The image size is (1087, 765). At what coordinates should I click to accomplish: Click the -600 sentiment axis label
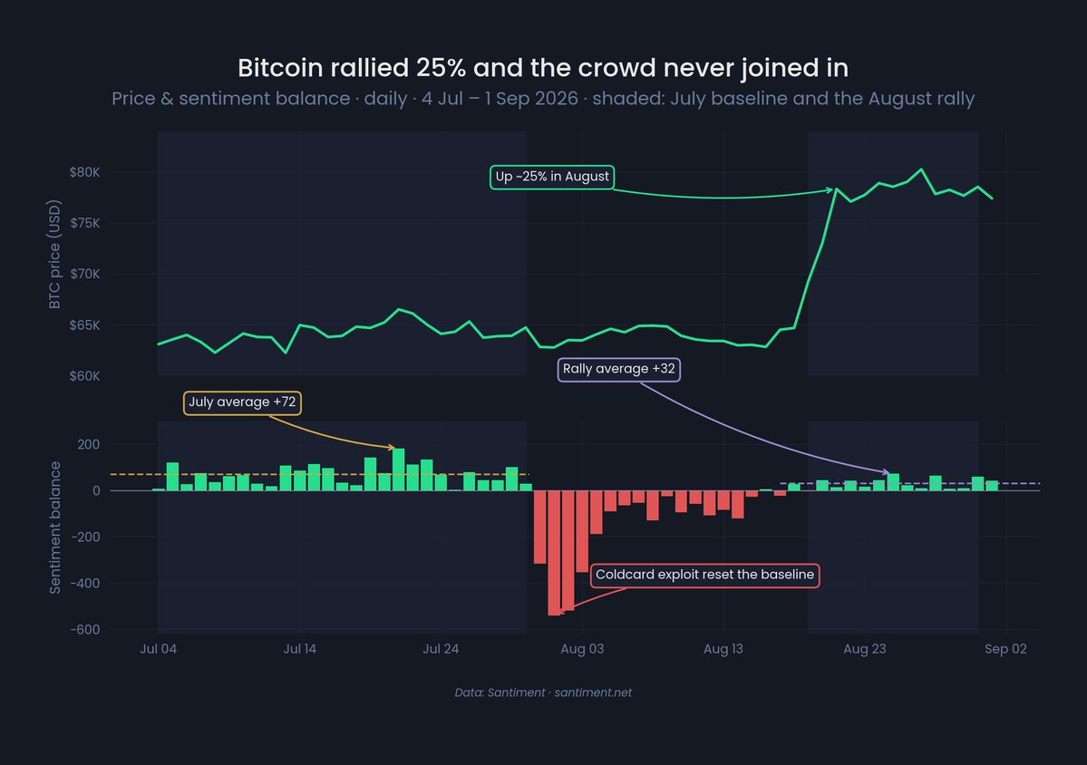pos(84,630)
